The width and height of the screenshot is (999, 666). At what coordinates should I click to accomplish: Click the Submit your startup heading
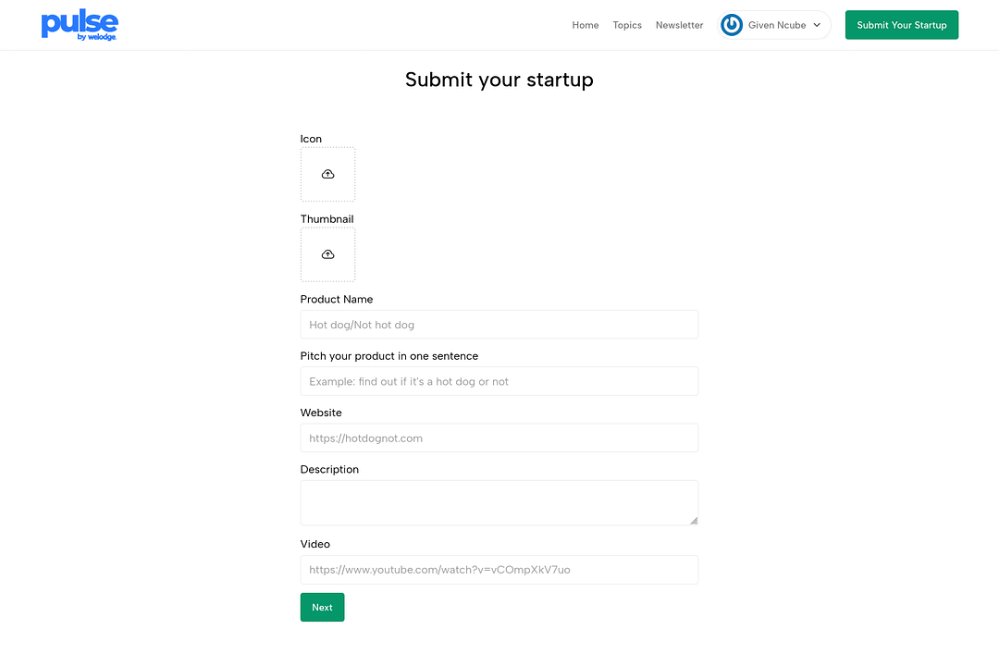(x=499, y=80)
